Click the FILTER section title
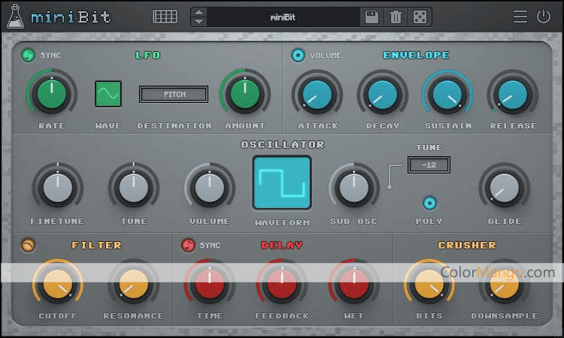 click(96, 246)
